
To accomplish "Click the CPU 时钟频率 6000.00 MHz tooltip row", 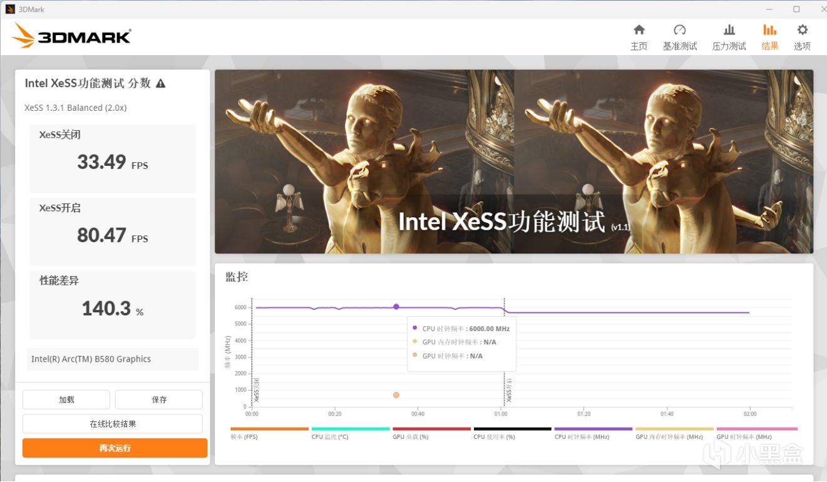I will pos(461,329).
